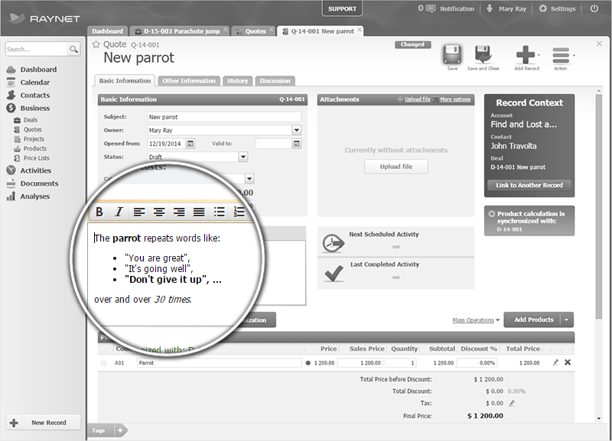The image size is (612, 441).
Task: Justify text in the editor
Action: tap(199, 212)
